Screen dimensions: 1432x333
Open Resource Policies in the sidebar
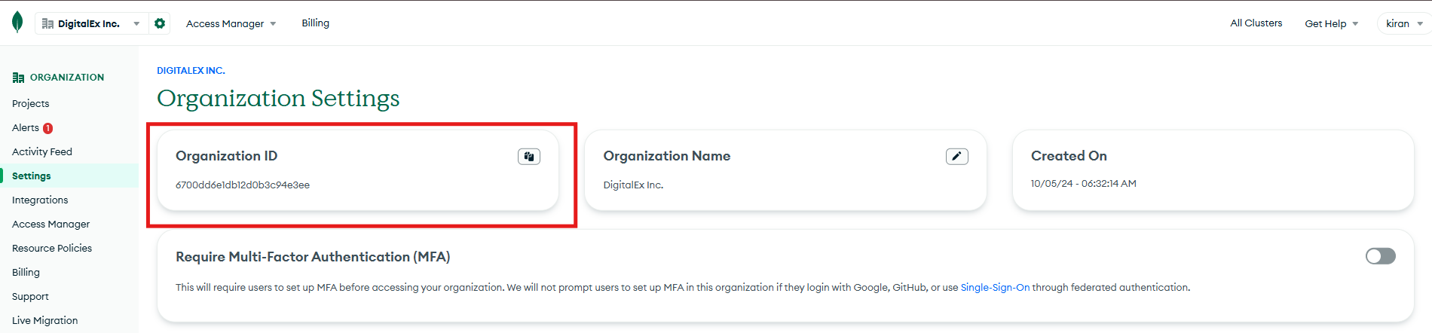pos(52,249)
